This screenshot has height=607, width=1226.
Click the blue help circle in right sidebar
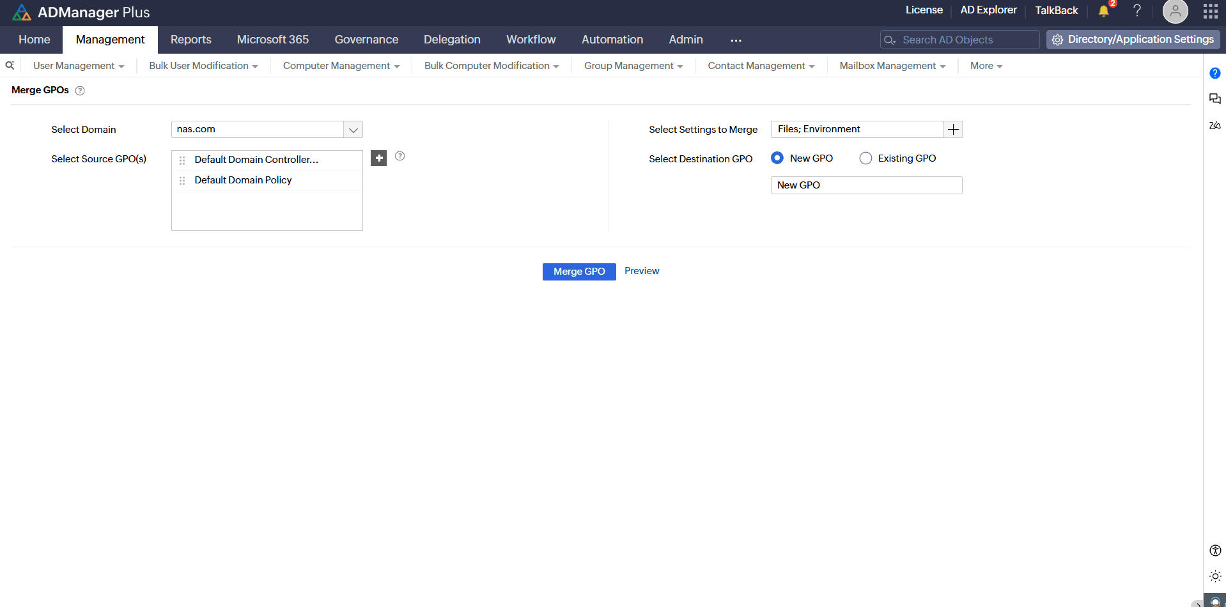click(x=1215, y=73)
